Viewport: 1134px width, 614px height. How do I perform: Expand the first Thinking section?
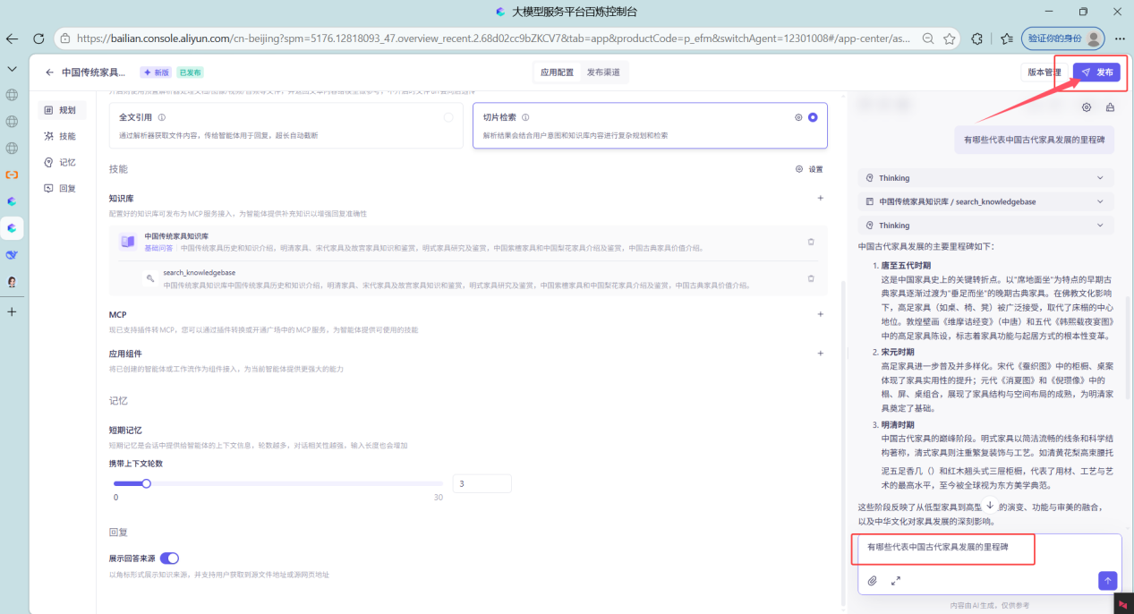point(1100,178)
